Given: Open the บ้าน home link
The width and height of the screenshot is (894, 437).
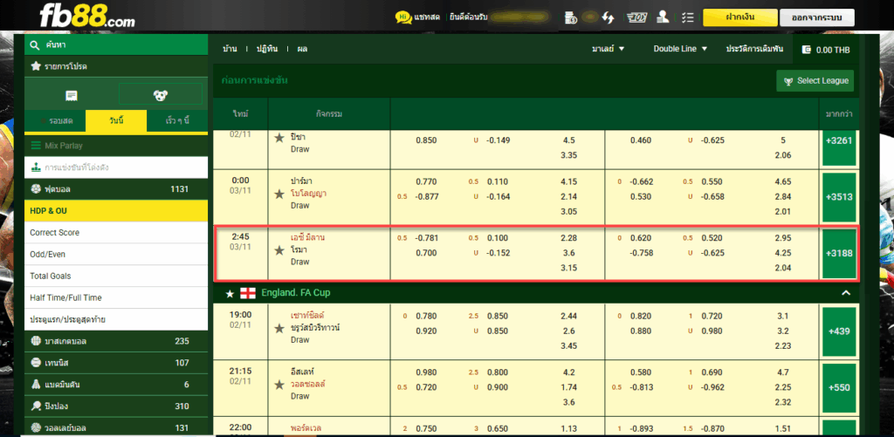Looking at the screenshot, I should (230, 49).
